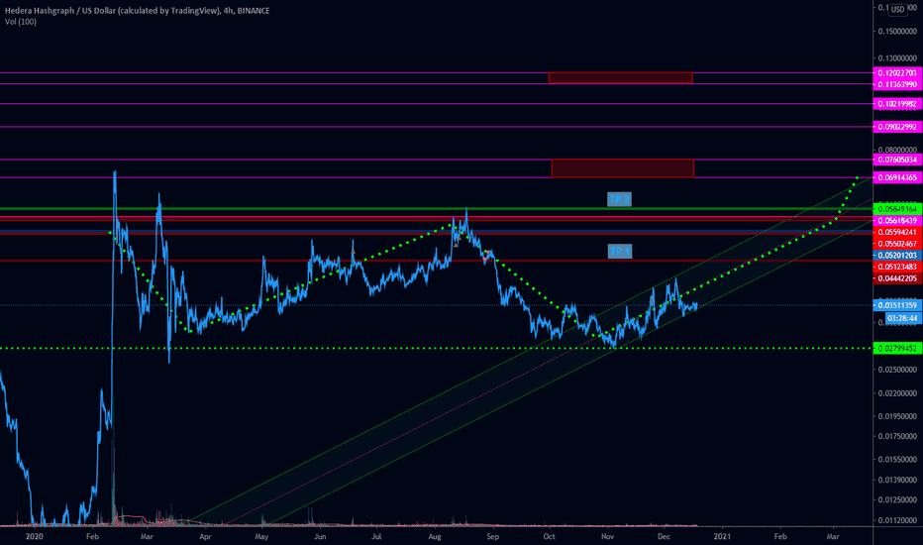The width and height of the screenshot is (923, 545).
Task: Click the 0.01120000 axis value
Action: [897, 520]
